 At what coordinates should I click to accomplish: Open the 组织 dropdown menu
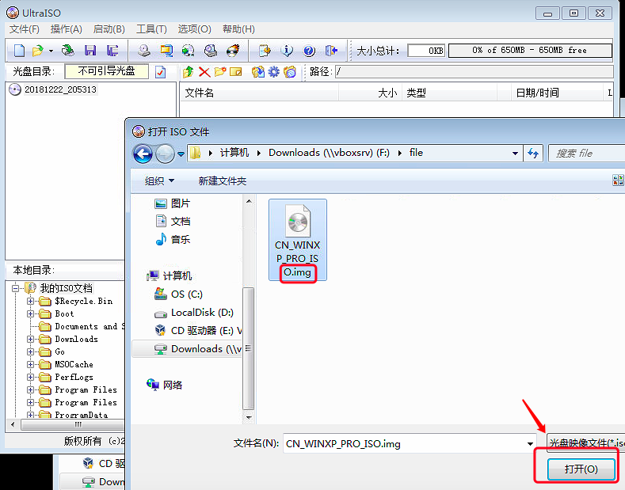159,180
